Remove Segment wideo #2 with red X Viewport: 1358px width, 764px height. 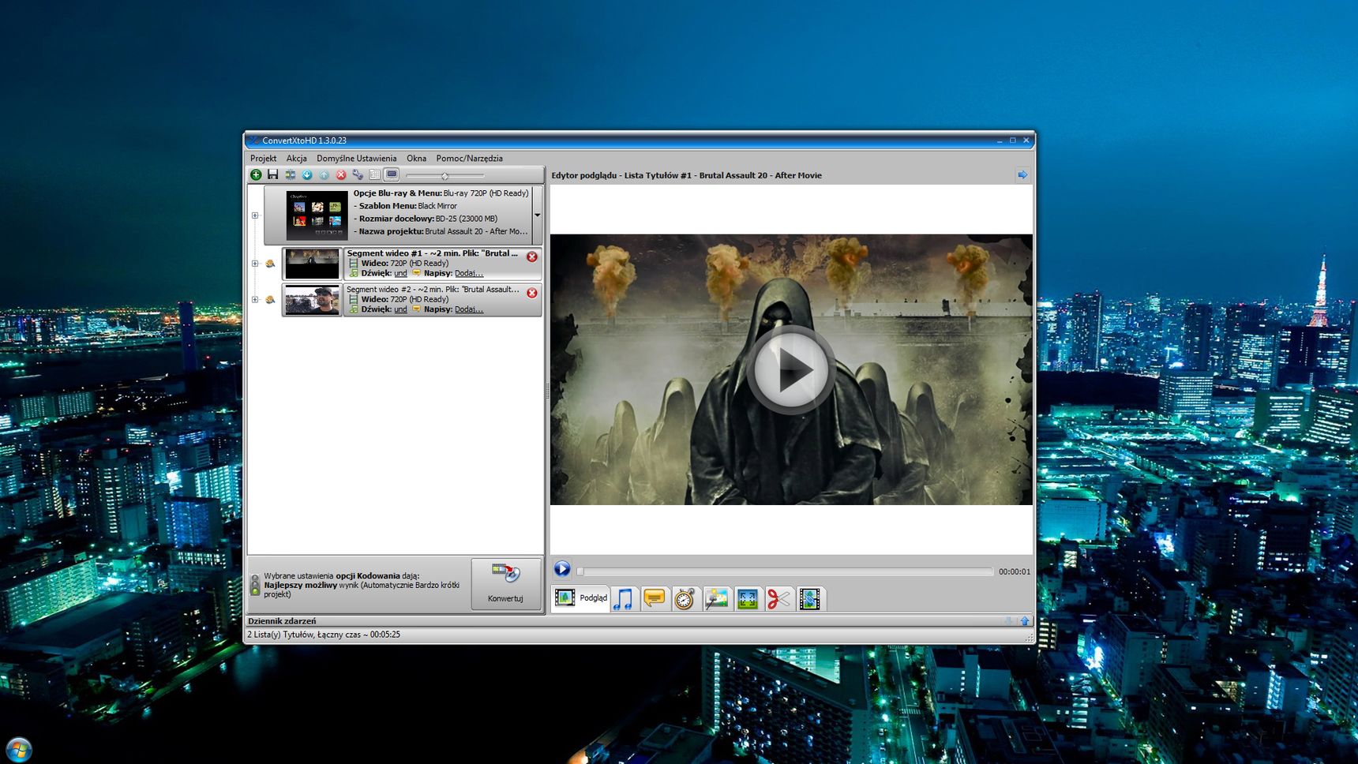click(x=532, y=293)
